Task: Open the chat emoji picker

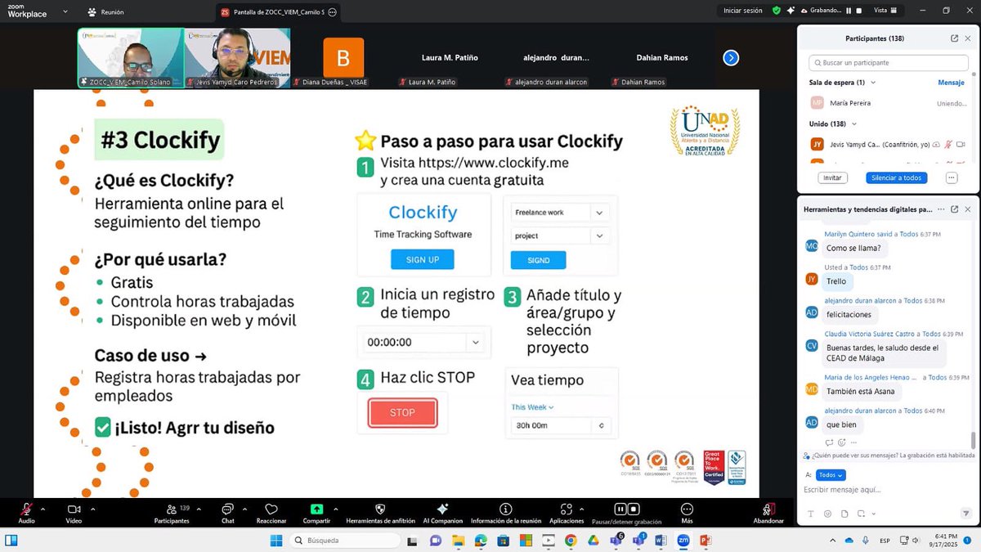Action: click(826, 514)
